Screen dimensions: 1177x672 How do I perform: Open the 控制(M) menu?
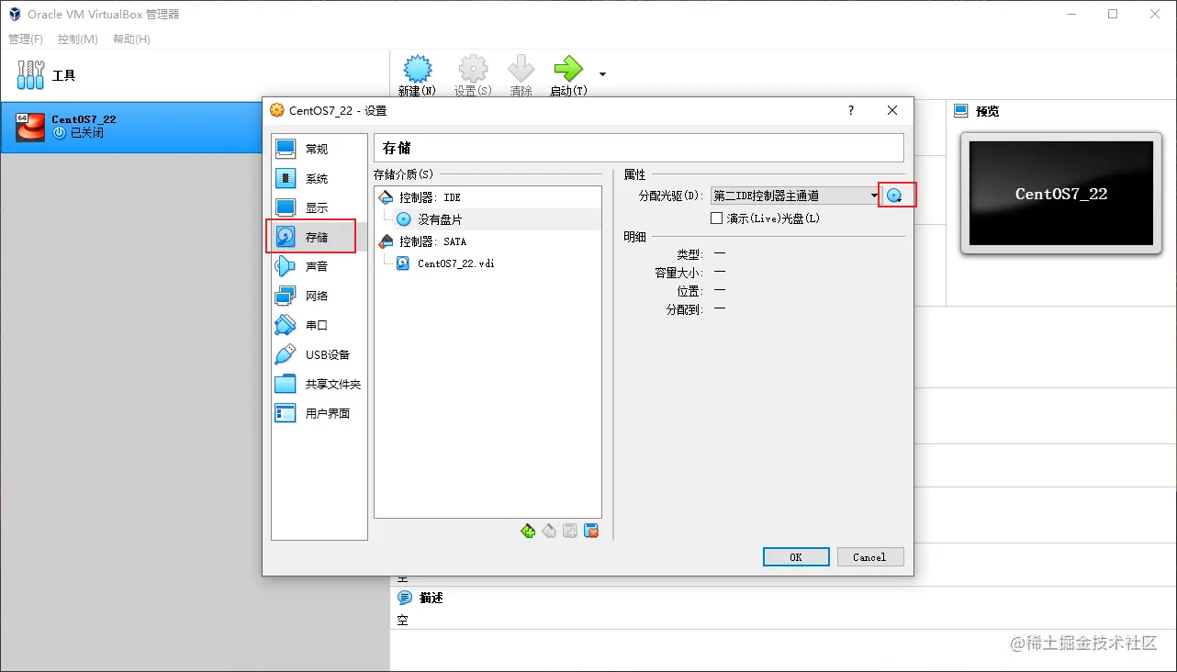(x=78, y=39)
